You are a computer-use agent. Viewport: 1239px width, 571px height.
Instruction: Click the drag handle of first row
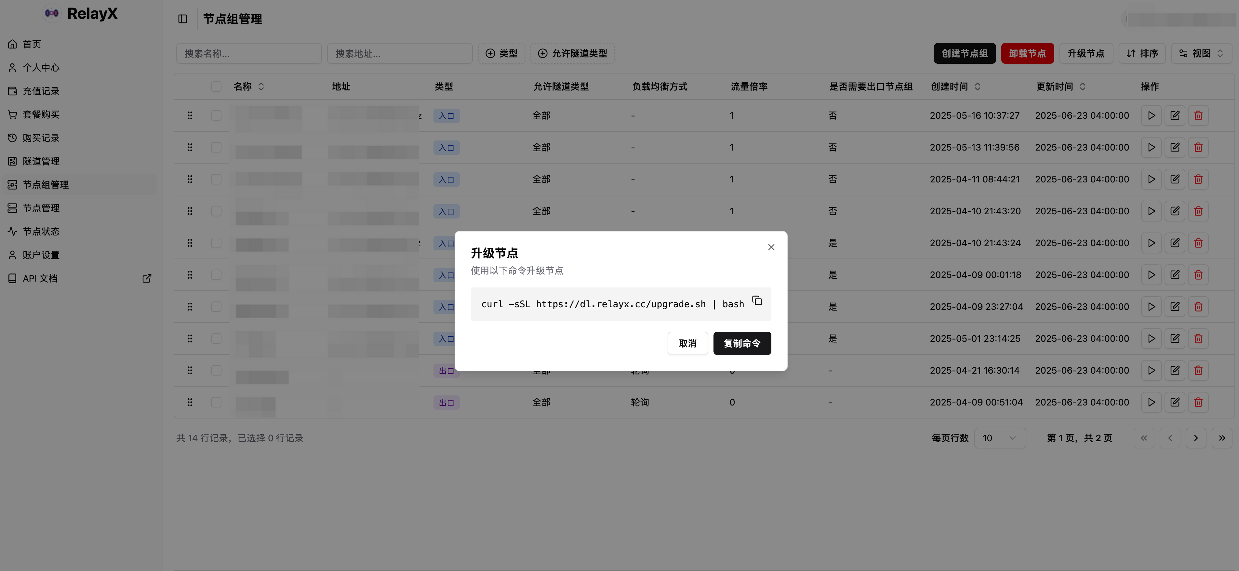point(190,115)
